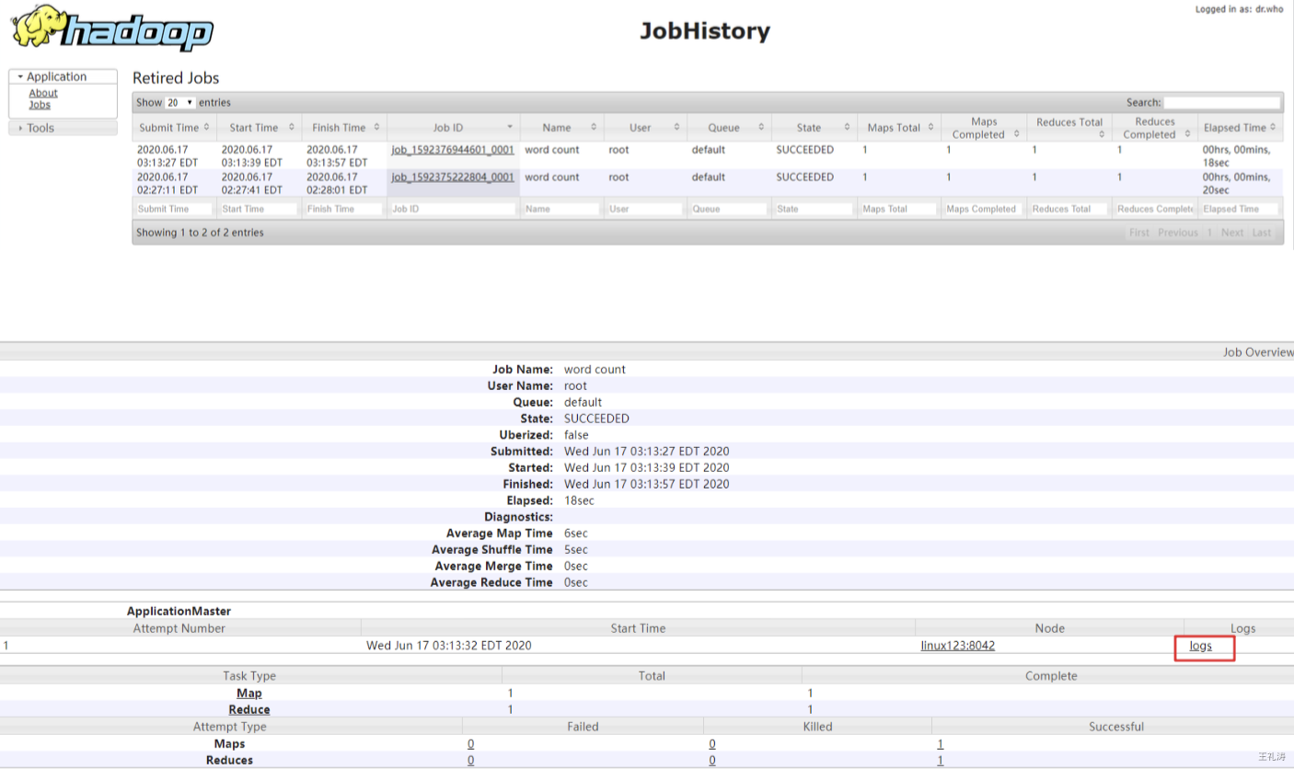Go to the Next page of entries

pos(1232,233)
